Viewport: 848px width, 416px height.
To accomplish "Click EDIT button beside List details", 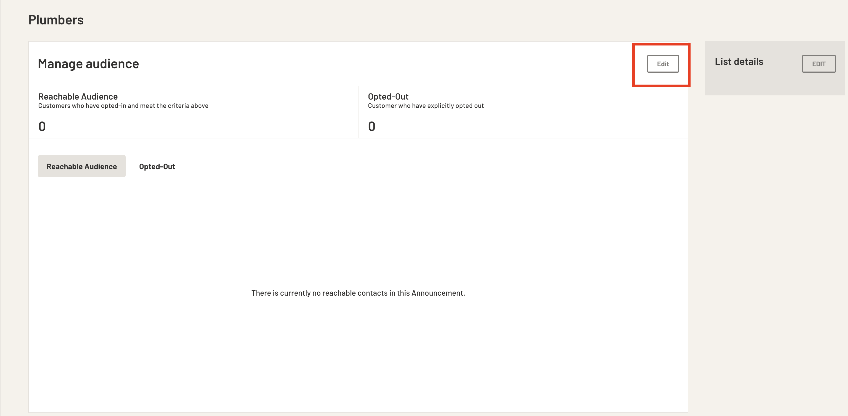I will (819, 64).
